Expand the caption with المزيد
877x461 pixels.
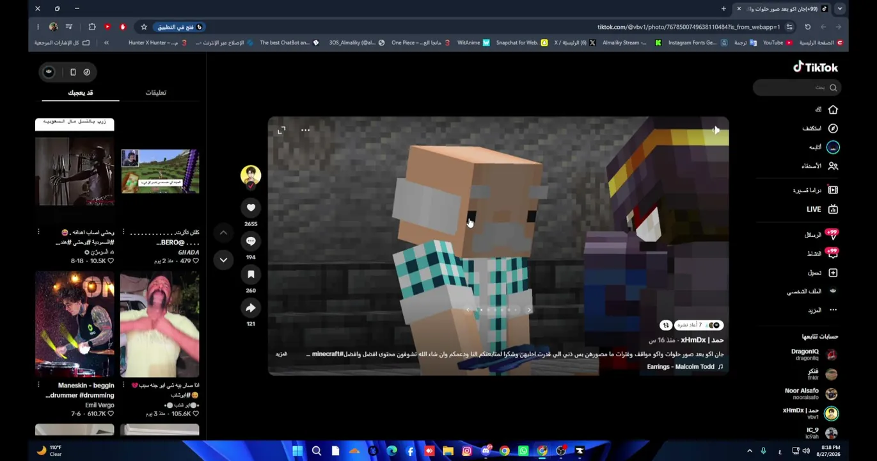click(281, 354)
